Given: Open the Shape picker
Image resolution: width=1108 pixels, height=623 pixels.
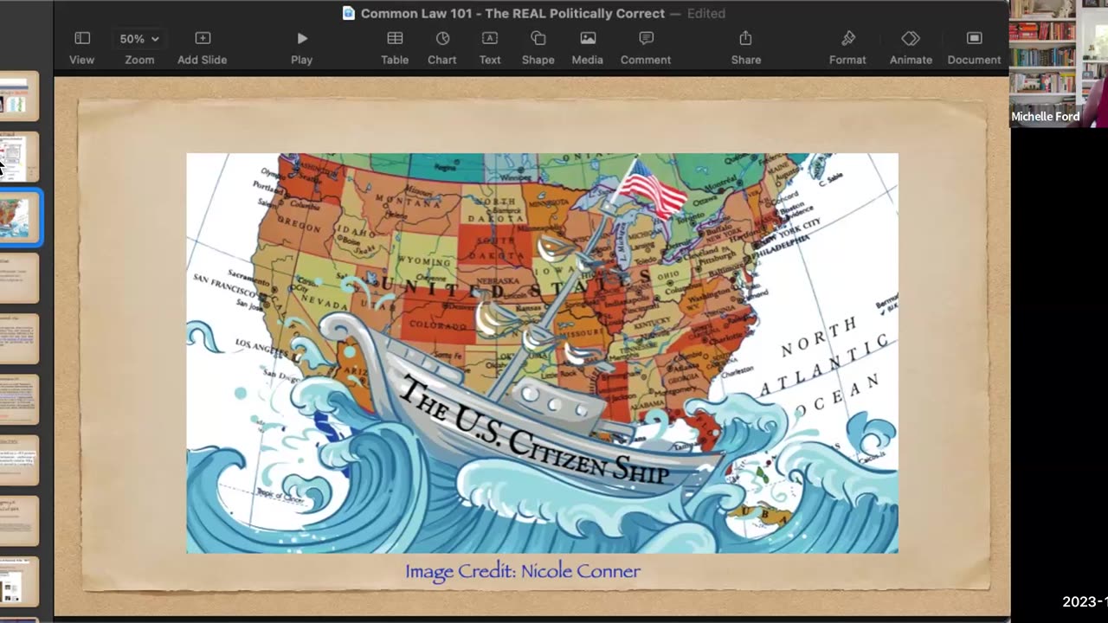Looking at the screenshot, I should [538, 48].
